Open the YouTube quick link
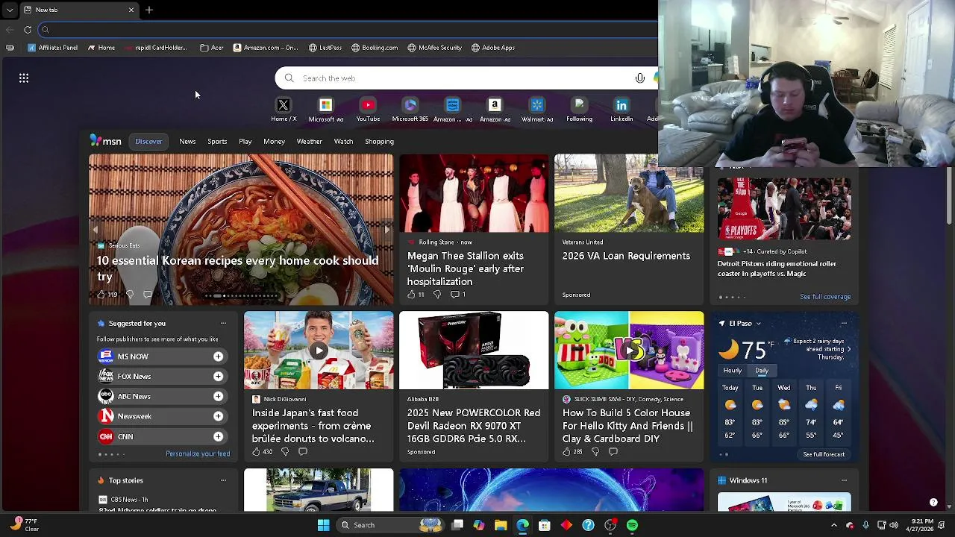Screen dimensions: 955x537 368,110
